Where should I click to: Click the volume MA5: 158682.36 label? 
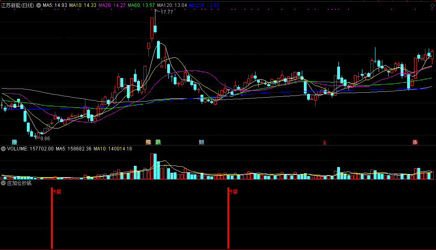click(x=73, y=149)
